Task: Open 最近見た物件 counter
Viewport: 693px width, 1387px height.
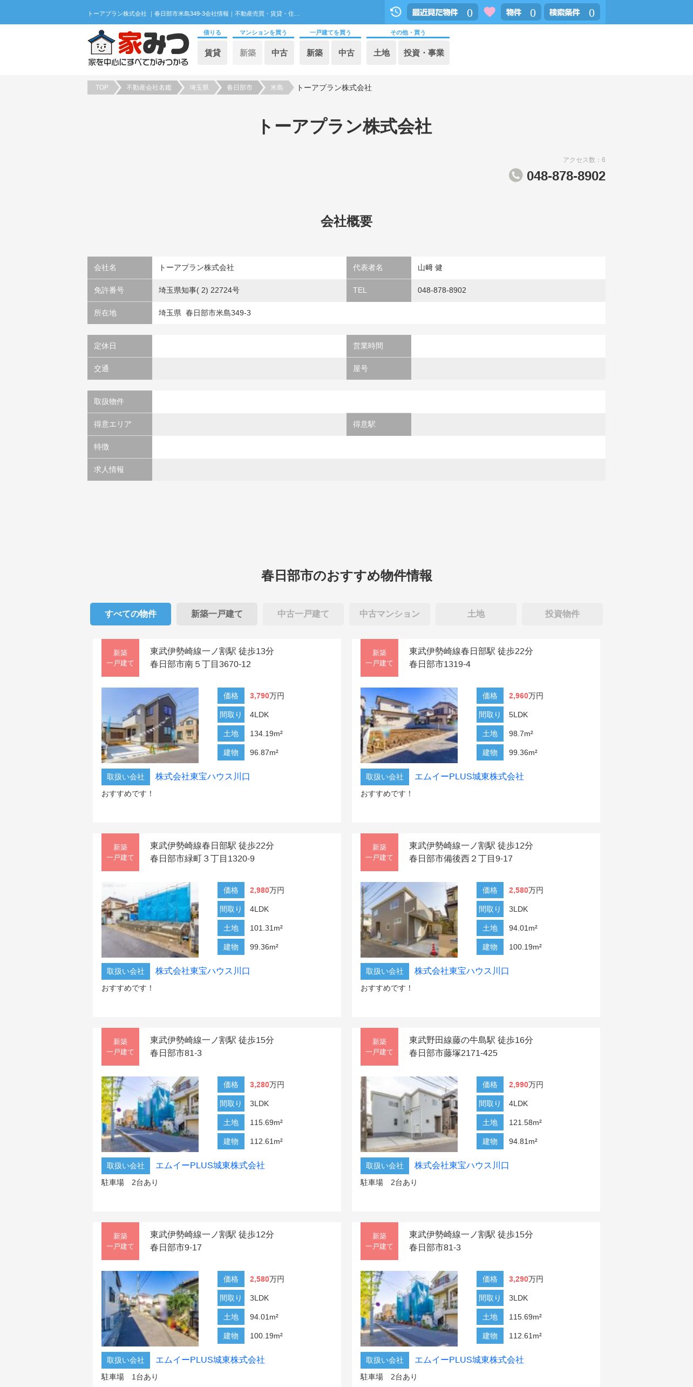Action: (442, 12)
